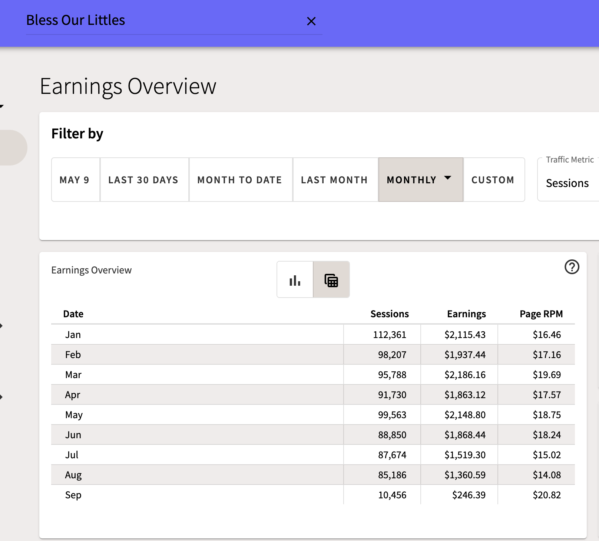Click Jan earnings value $2,115.43
The image size is (599, 541).
[465, 335]
